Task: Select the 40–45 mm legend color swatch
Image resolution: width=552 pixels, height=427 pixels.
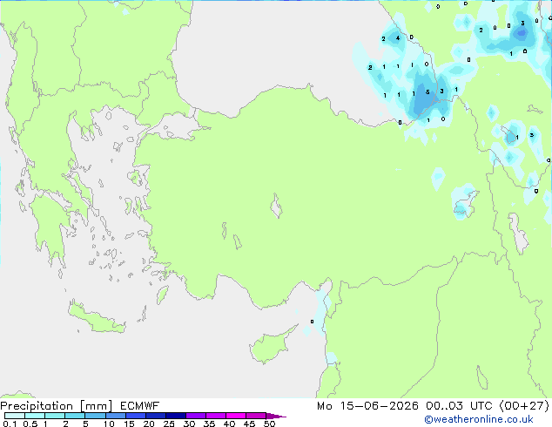Action: [x=236, y=416]
